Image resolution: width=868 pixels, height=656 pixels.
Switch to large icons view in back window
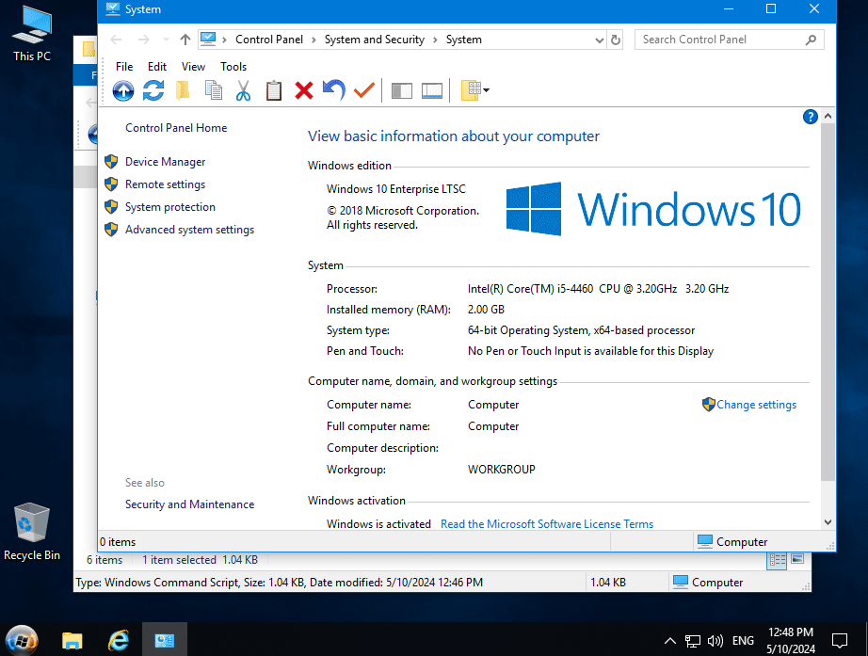pos(797,559)
